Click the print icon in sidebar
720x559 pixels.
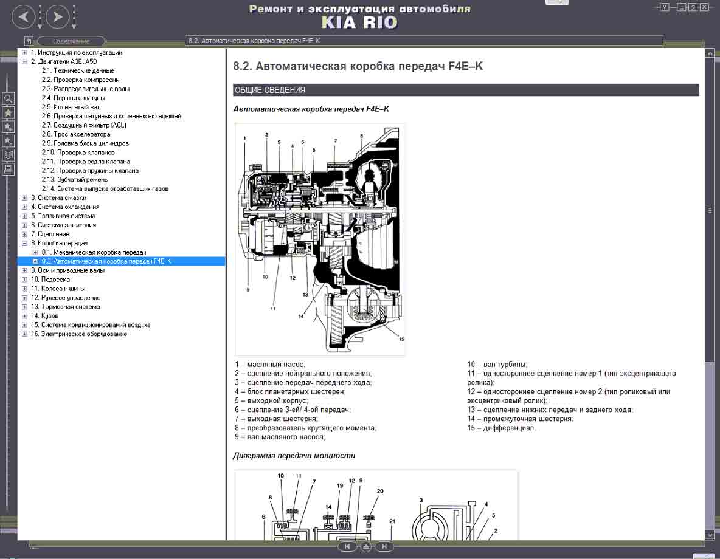(x=9, y=170)
